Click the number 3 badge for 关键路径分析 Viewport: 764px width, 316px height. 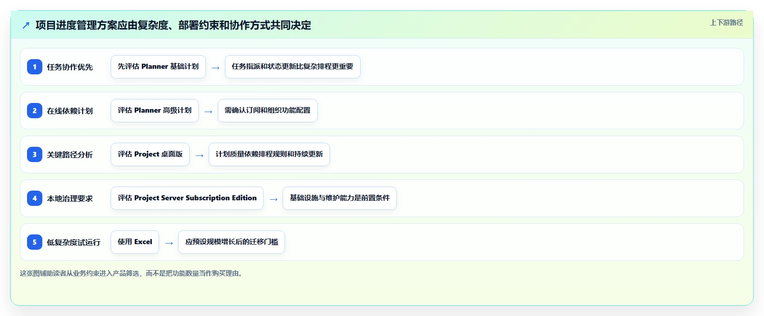pos(35,154)
